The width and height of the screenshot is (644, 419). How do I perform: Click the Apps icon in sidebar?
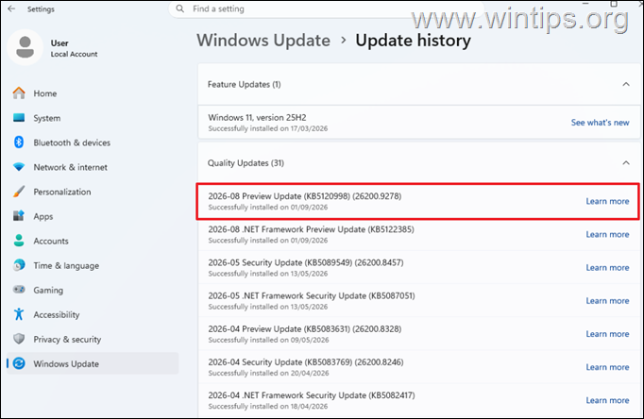click(19, 216)
